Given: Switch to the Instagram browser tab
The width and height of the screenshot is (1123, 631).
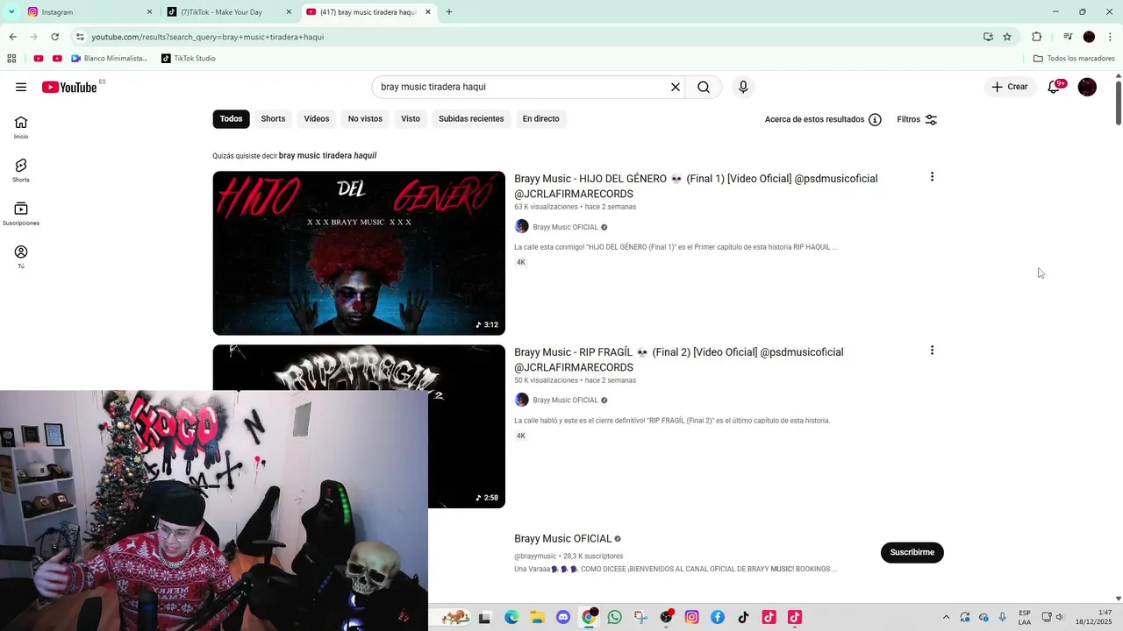Looking at the screenshot, I should pyautogui.click(x=86, y=12).
